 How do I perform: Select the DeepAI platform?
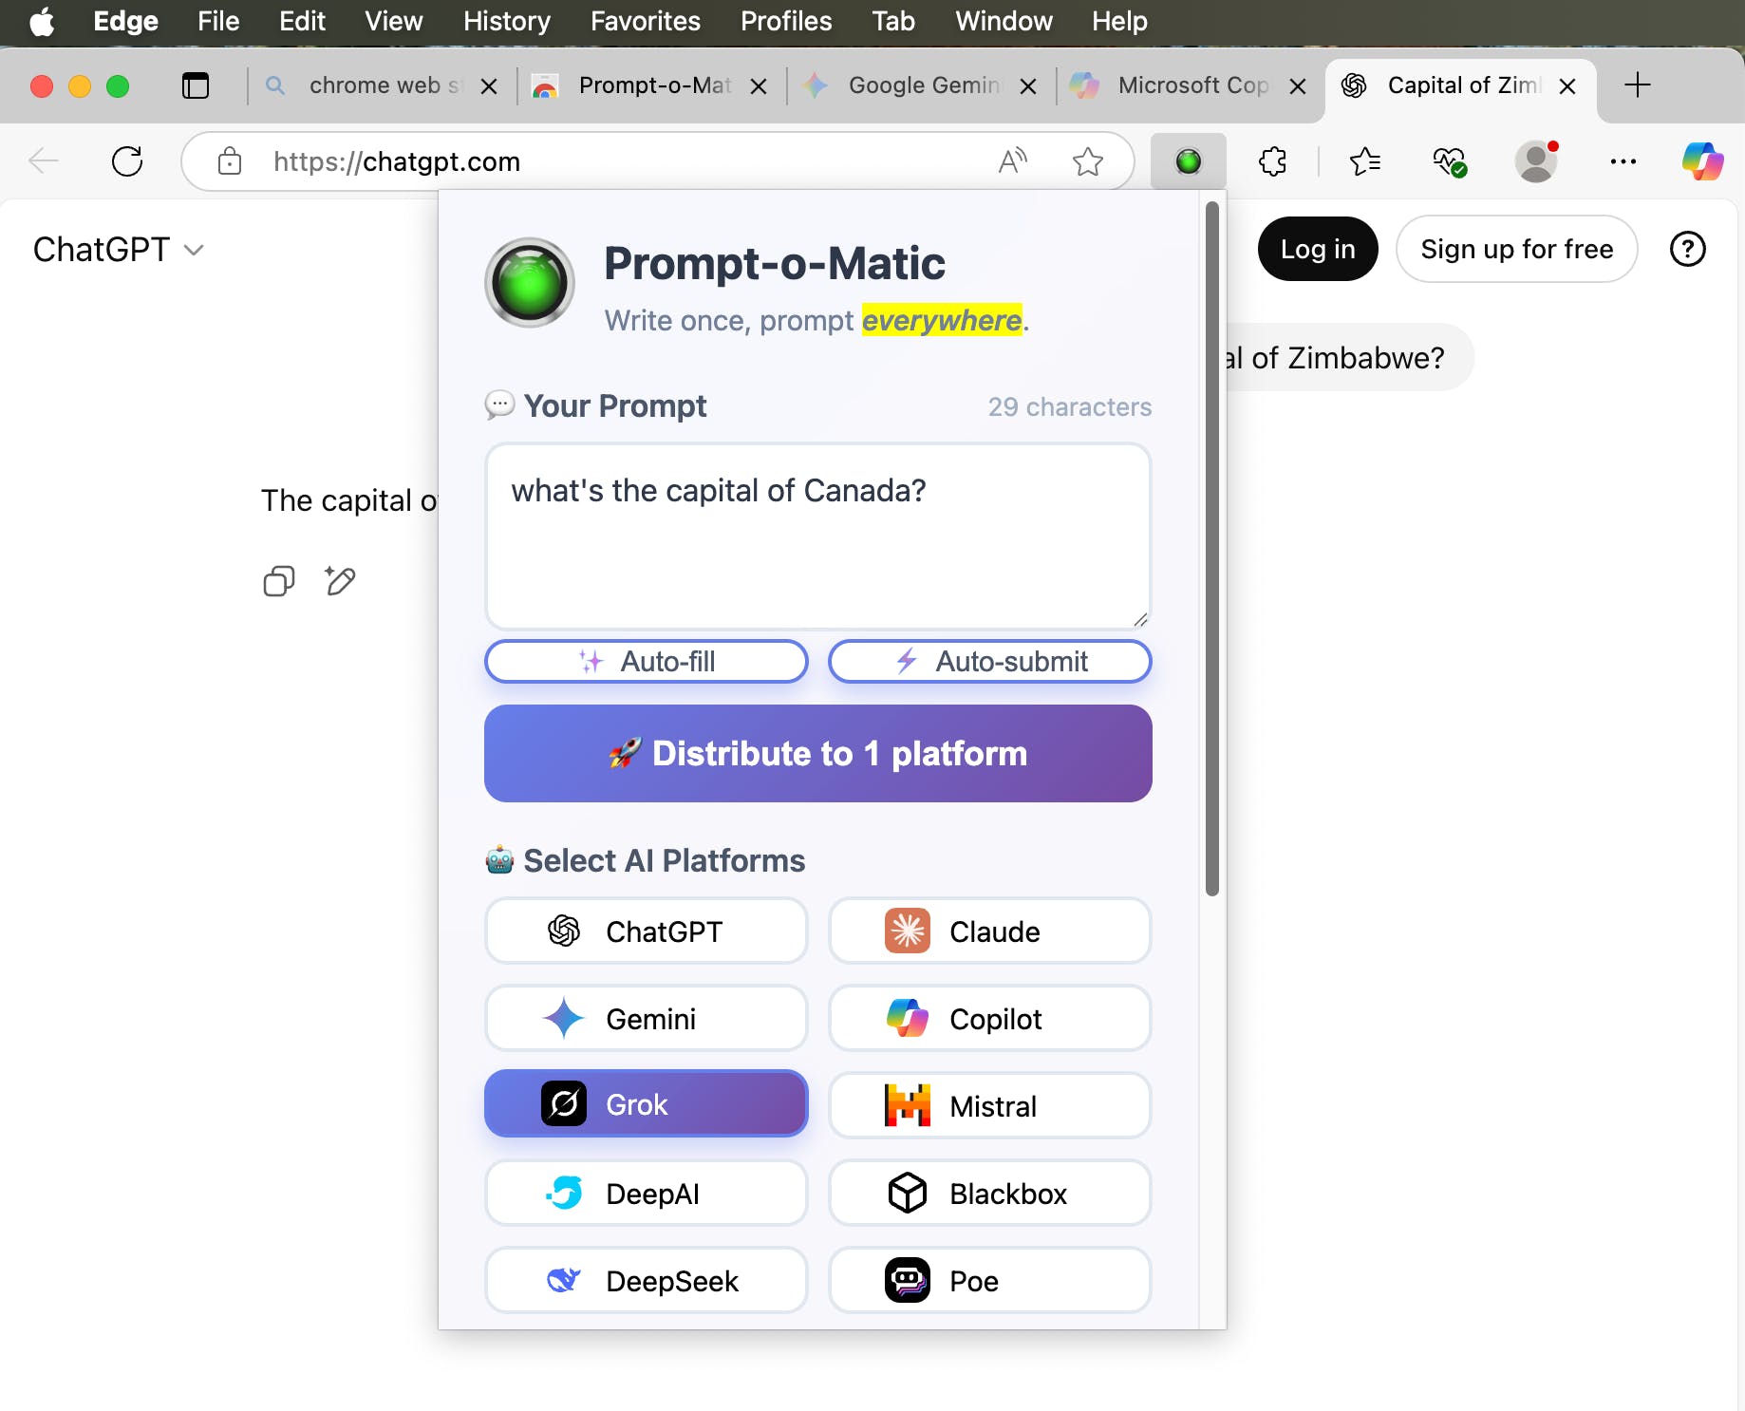[x=647, y=1194]
